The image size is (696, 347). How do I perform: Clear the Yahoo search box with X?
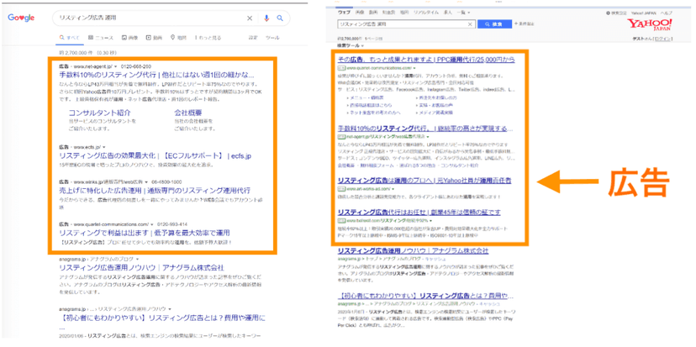tap(470, 24)
